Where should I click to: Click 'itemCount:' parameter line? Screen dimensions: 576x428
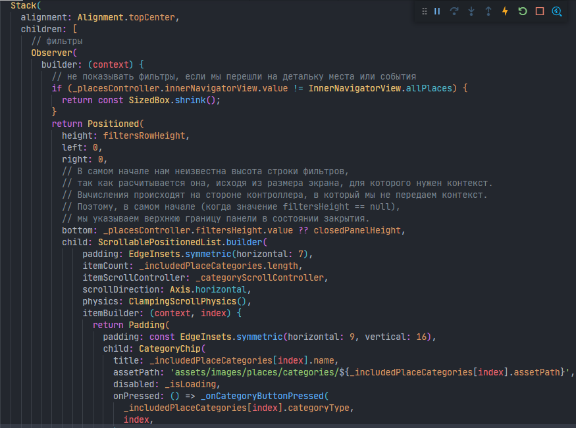coord(192,266)
